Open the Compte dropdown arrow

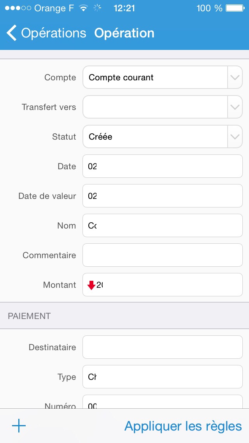pyautogui.click(x=235, y=78)
